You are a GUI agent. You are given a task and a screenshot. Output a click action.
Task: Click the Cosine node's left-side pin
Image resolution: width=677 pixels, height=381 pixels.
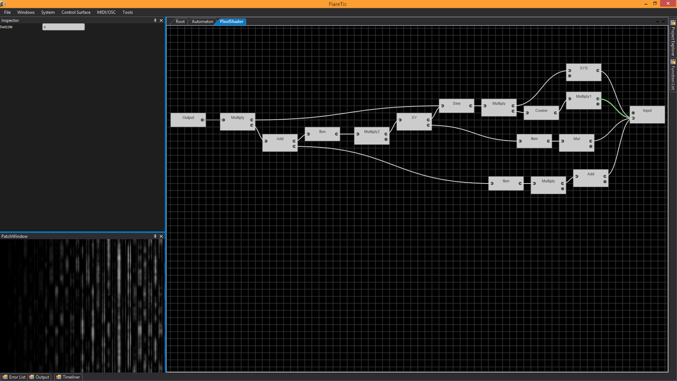527,113
